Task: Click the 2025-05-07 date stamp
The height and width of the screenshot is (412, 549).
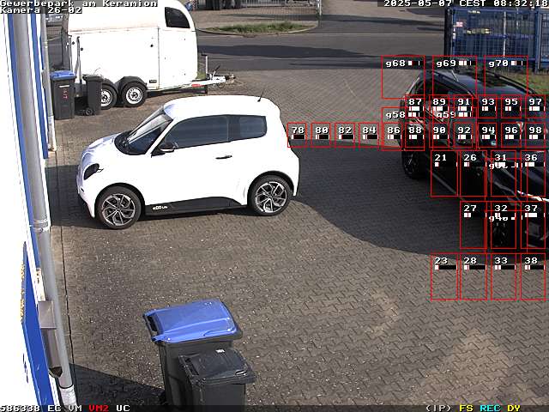Action: click(418, 3)
